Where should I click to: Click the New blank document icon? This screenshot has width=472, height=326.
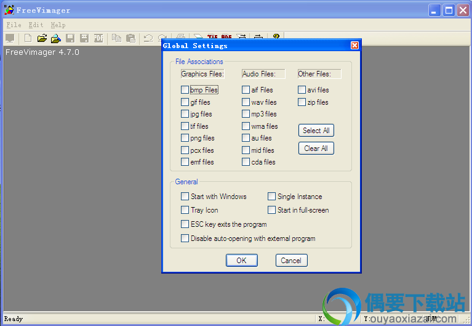pyautogui.click(x=28, y=38)
